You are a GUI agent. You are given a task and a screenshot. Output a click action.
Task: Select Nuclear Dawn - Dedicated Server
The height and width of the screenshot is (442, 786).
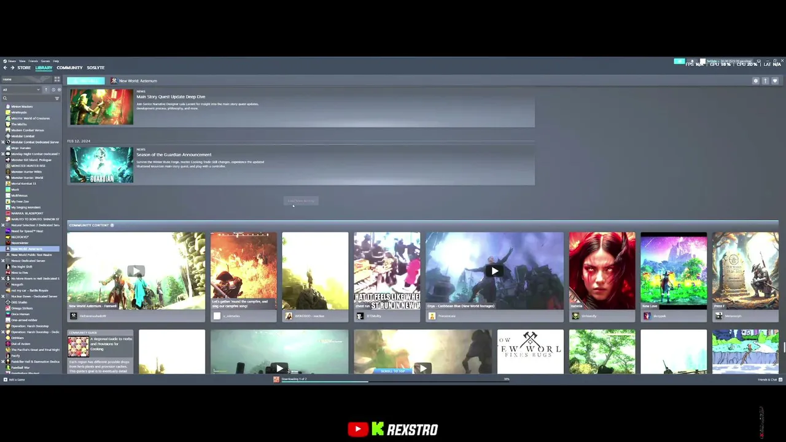point(34,297)
